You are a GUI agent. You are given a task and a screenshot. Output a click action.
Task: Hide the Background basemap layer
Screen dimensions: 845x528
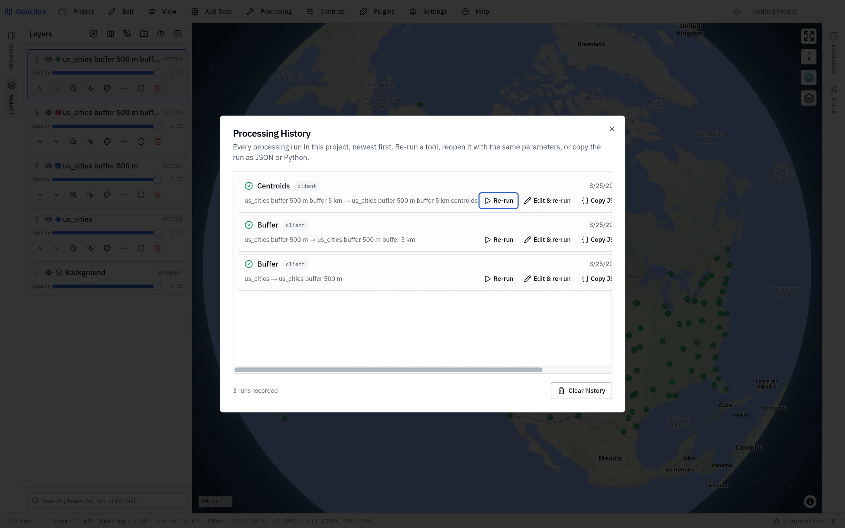(49, 272)
